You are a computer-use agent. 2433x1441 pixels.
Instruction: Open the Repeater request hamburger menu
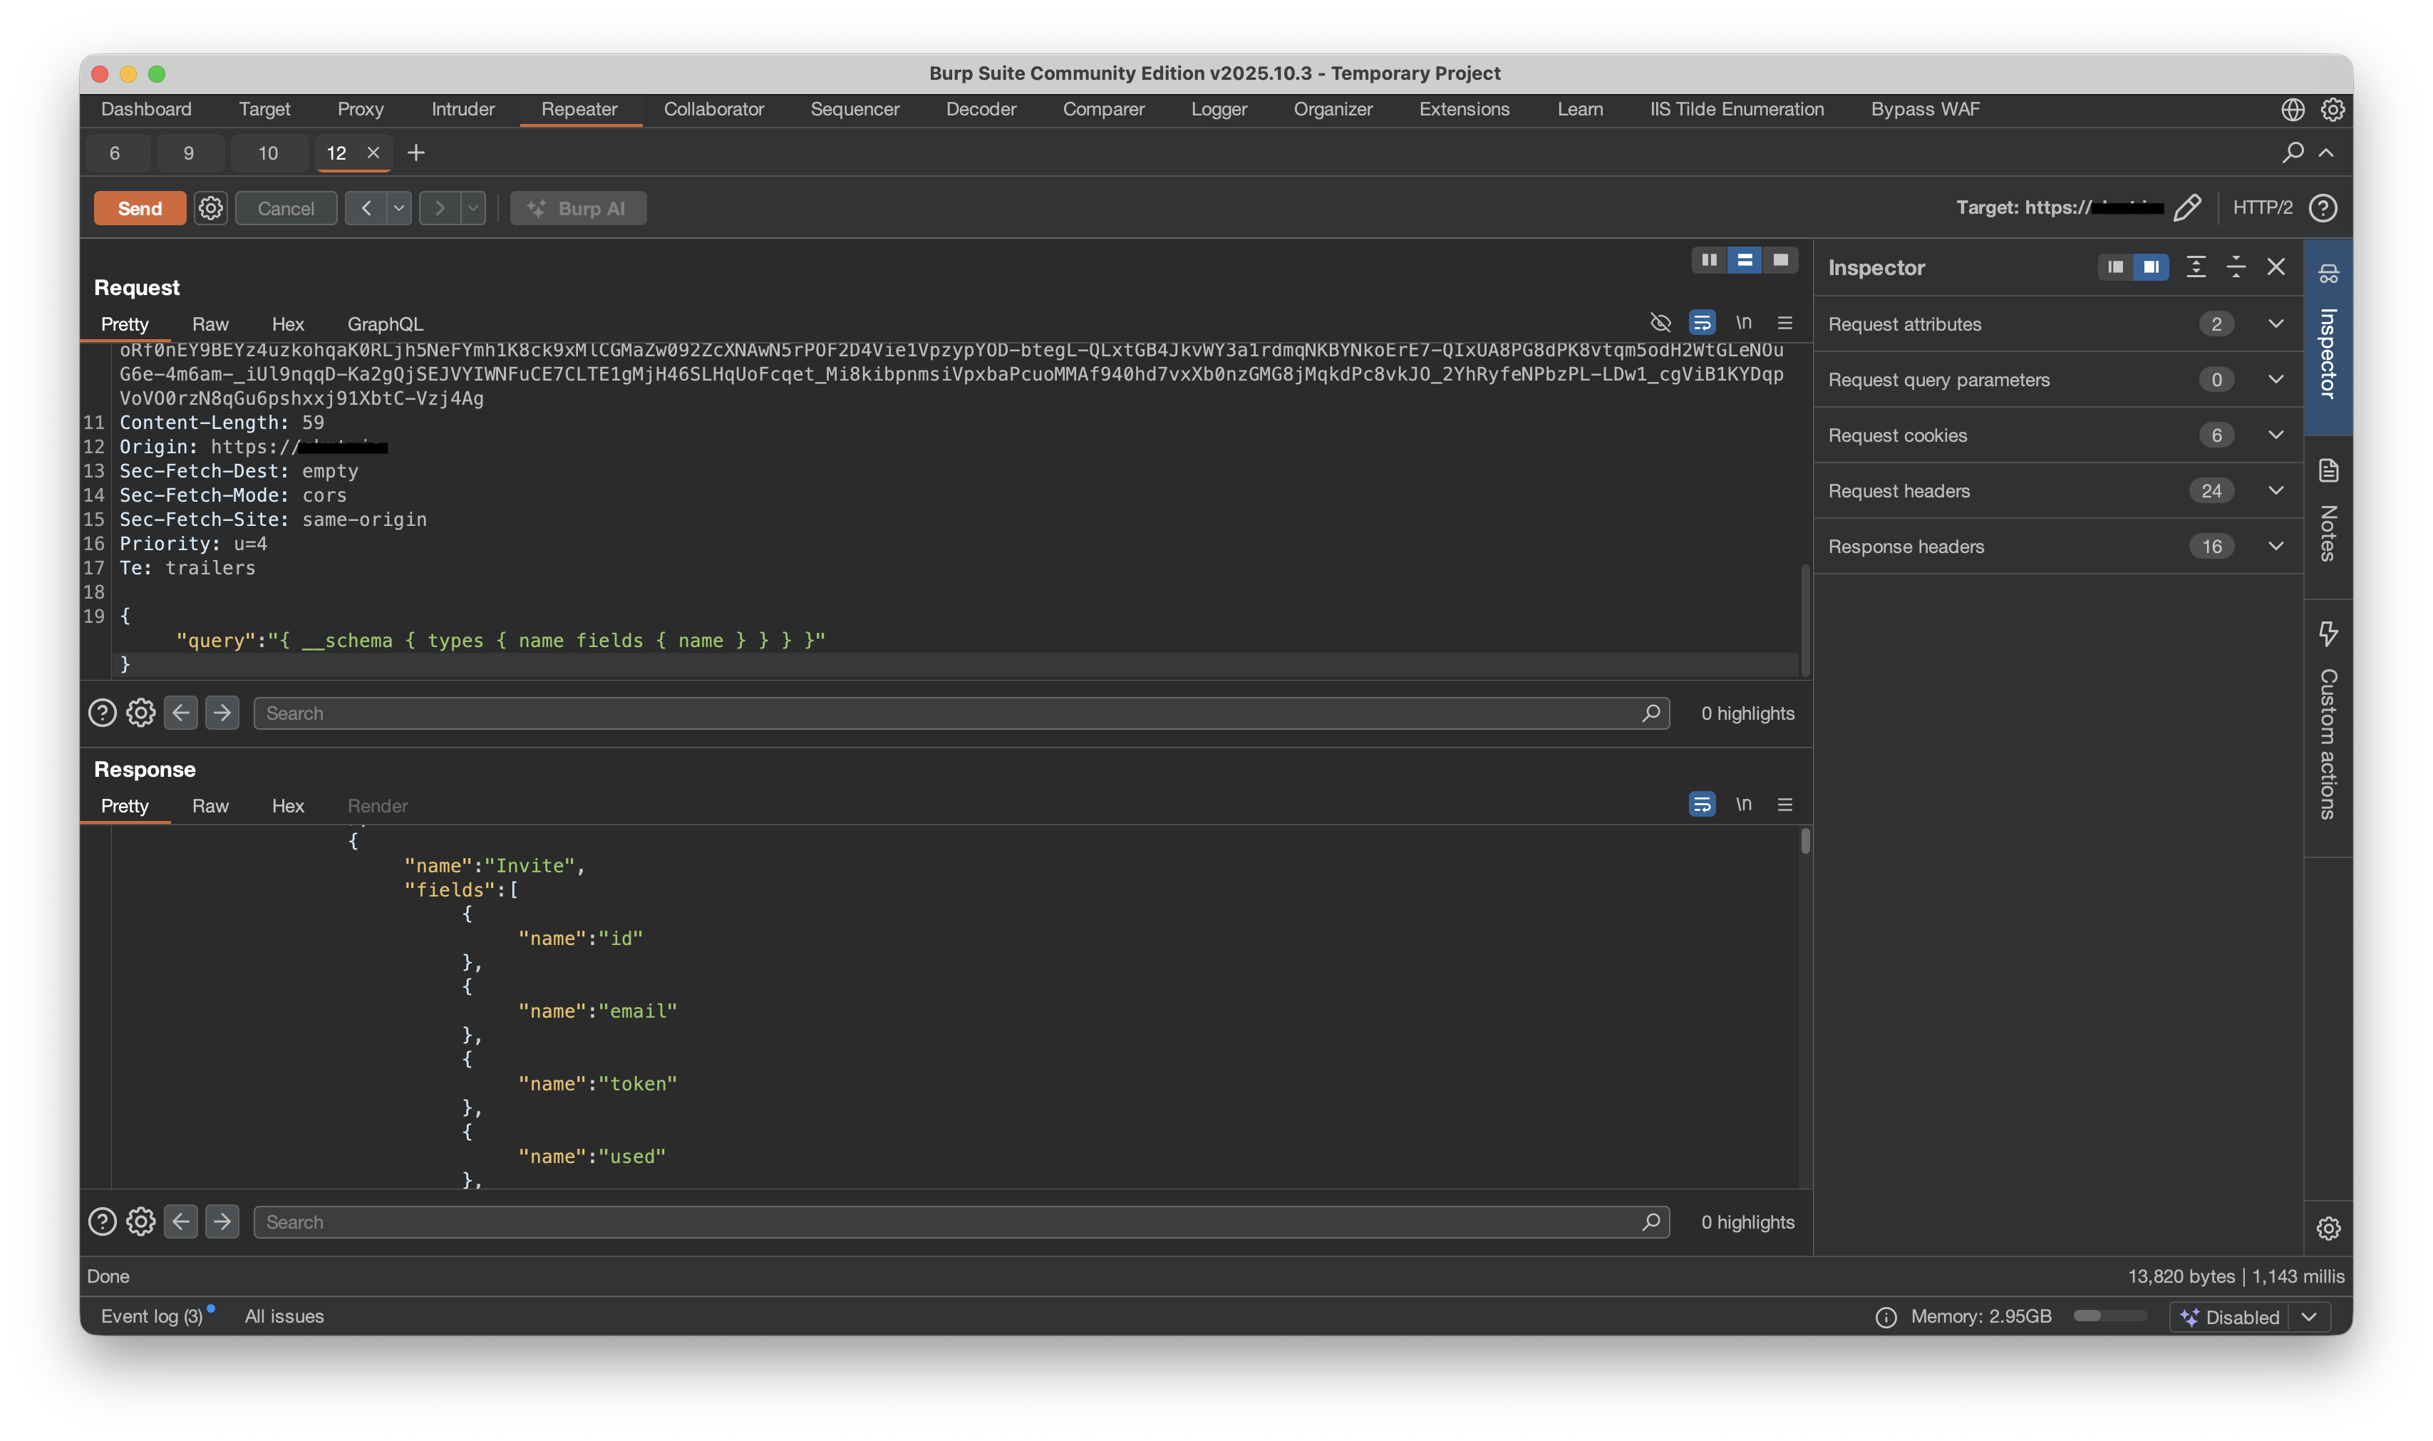pyautogui.click(x=1785, y=322)
